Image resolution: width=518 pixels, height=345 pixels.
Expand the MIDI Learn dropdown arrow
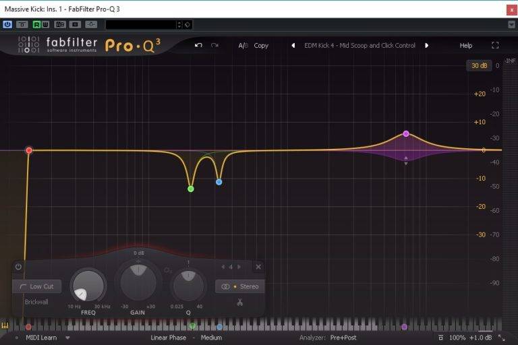pyautogui.click(x=67, y=338)
